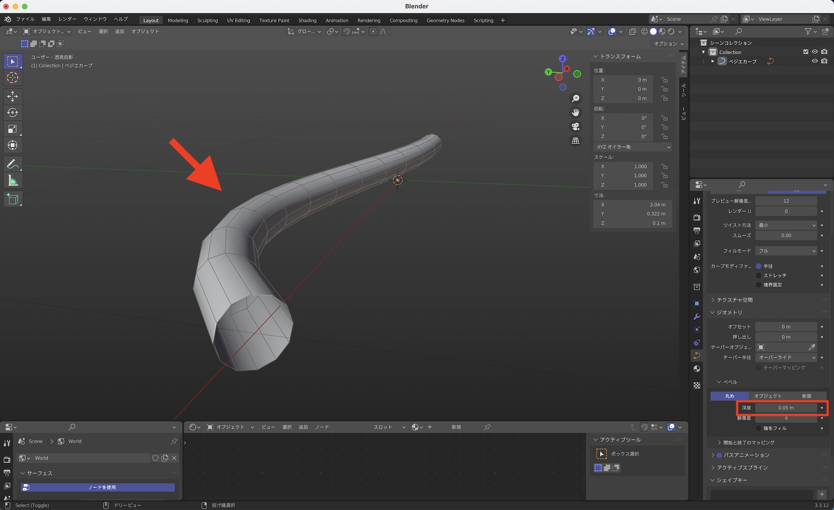The height and width of the screenshot is (510, 834).
Task: Expand the テクスチャ空間 panel
Action: pyautogui.click(x=735, y=300)
